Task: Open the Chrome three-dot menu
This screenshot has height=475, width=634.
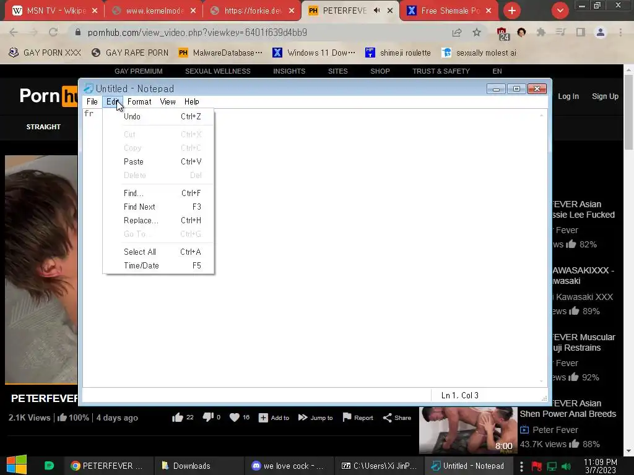Action: (620, 32)
